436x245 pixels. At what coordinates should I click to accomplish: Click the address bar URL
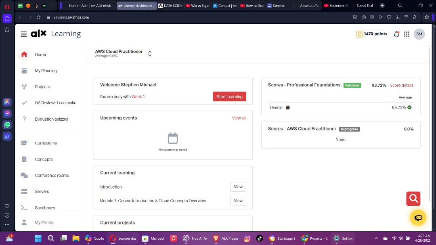[71, 17]
